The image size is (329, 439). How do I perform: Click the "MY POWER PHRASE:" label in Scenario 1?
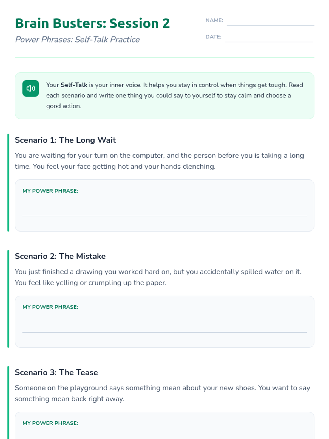(x=50, y=191)
